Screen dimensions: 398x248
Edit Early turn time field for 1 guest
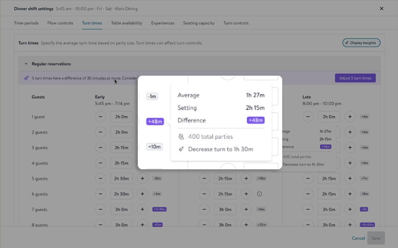pos(121,117)
